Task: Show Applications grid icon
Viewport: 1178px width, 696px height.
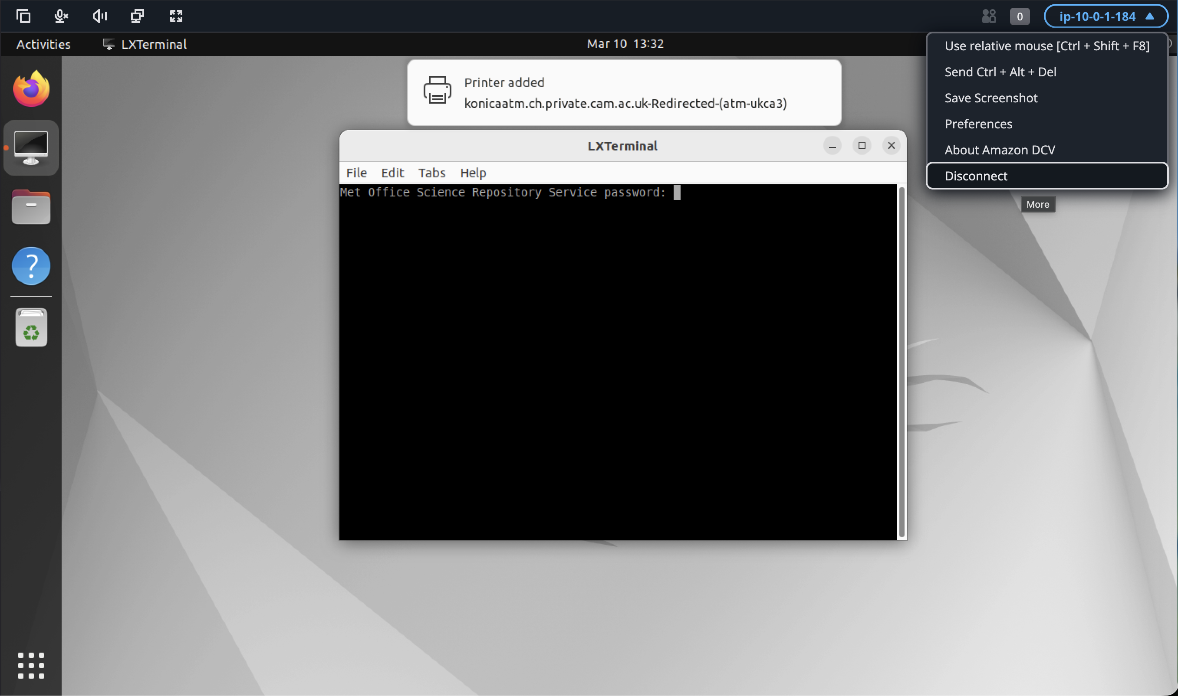Action: (x=31, y=665)
